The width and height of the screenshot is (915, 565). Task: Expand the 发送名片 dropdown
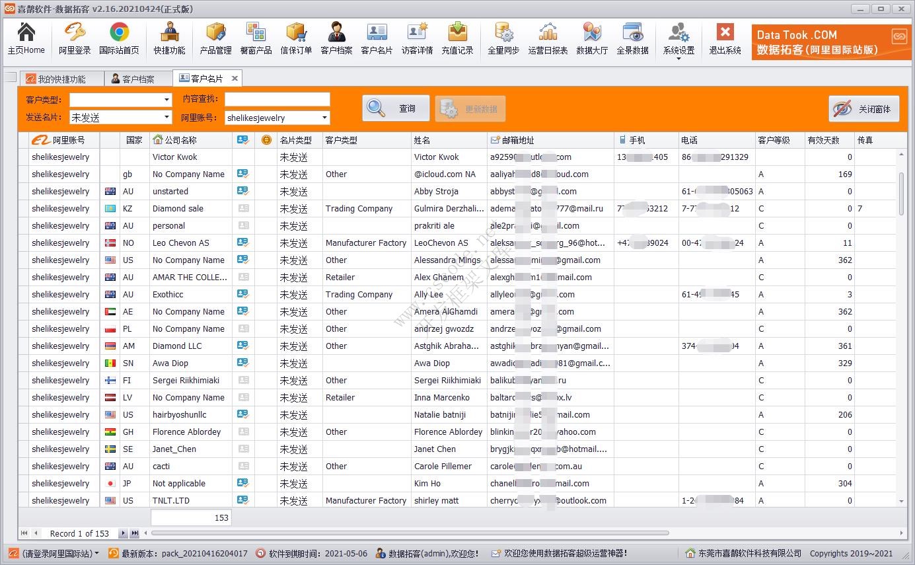pyautogui.click(x=166, y=118)
